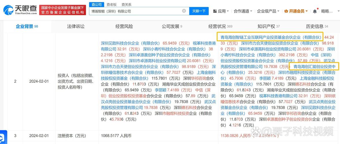Switch to the 企业背景 tab
Viewport: 340px width, 144px height.
27,26
